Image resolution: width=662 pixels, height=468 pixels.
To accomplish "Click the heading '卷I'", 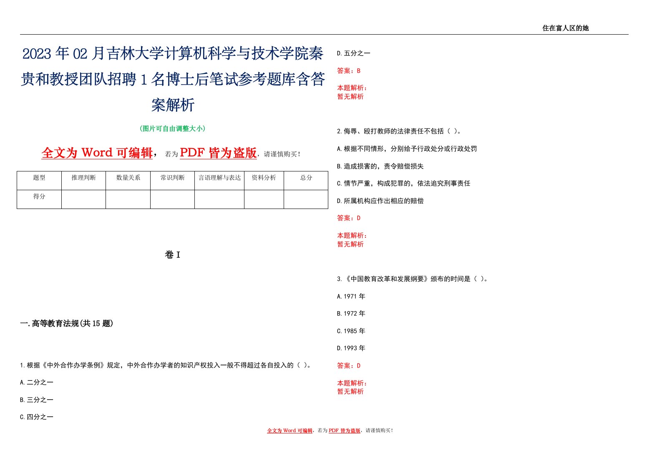I will coord(172,255).
